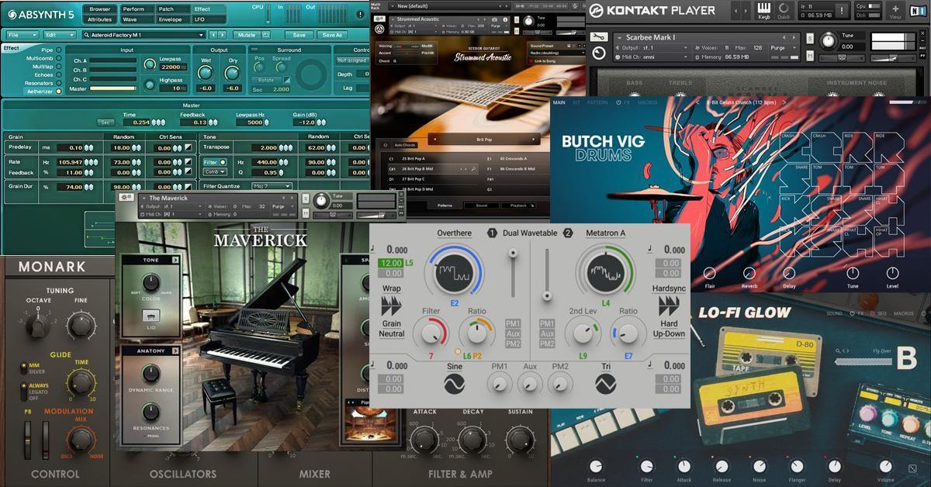
Task: Select the Keyb keyboard icon in Kontakt Player
Action: tap(763, 9)
